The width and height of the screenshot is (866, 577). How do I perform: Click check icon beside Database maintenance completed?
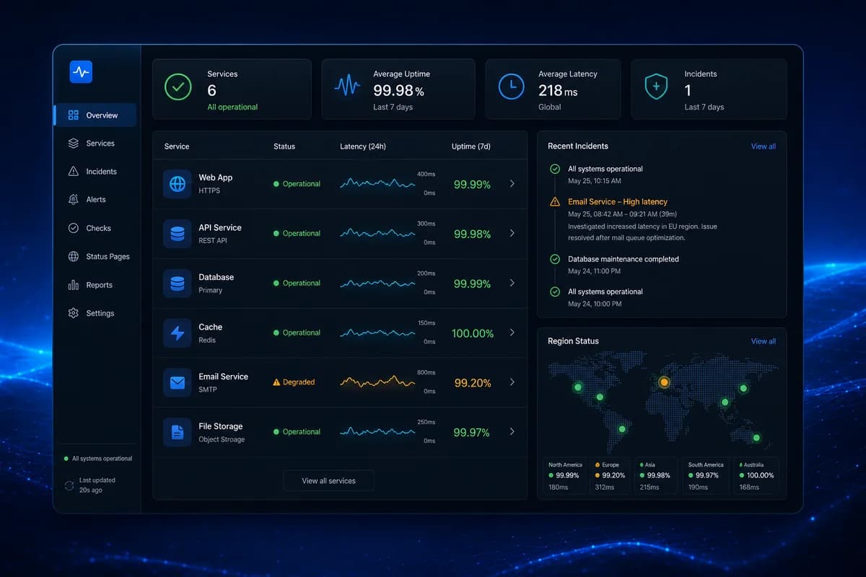point(555,259)
